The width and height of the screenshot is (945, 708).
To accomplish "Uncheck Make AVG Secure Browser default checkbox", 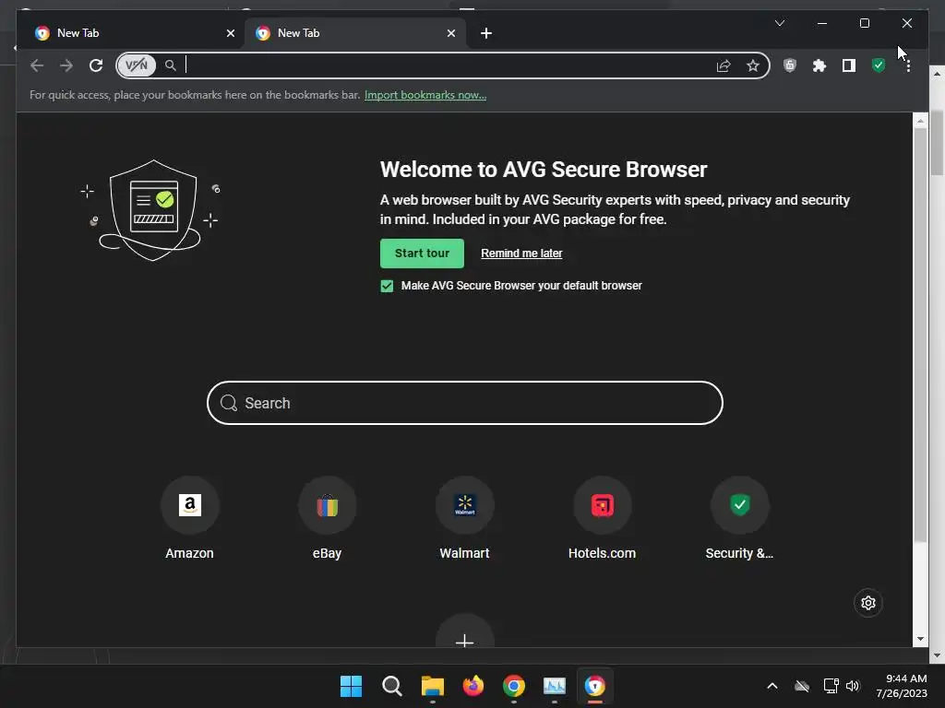I will click(x=387, y=286).
